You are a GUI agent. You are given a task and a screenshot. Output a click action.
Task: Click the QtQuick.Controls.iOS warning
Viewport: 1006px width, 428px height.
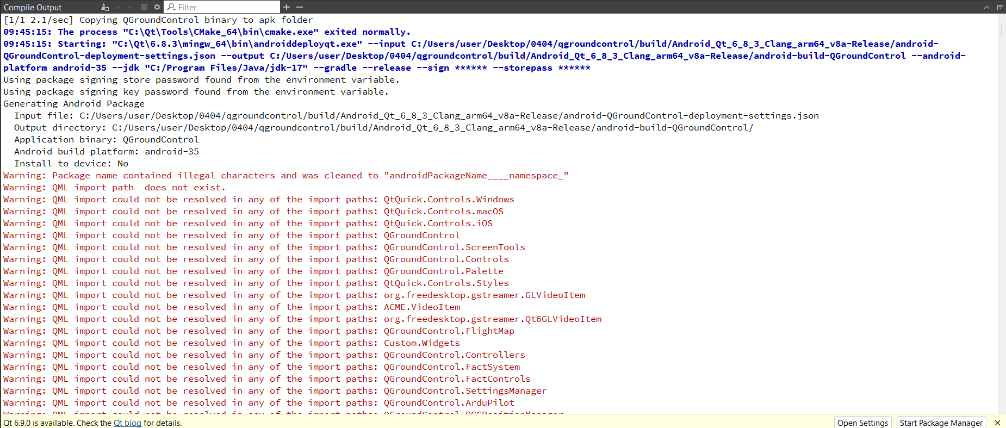[x=248, y=223]
